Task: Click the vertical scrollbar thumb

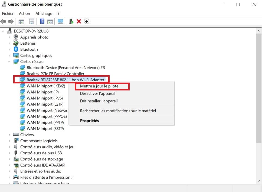Action: (x=258, y=88)
